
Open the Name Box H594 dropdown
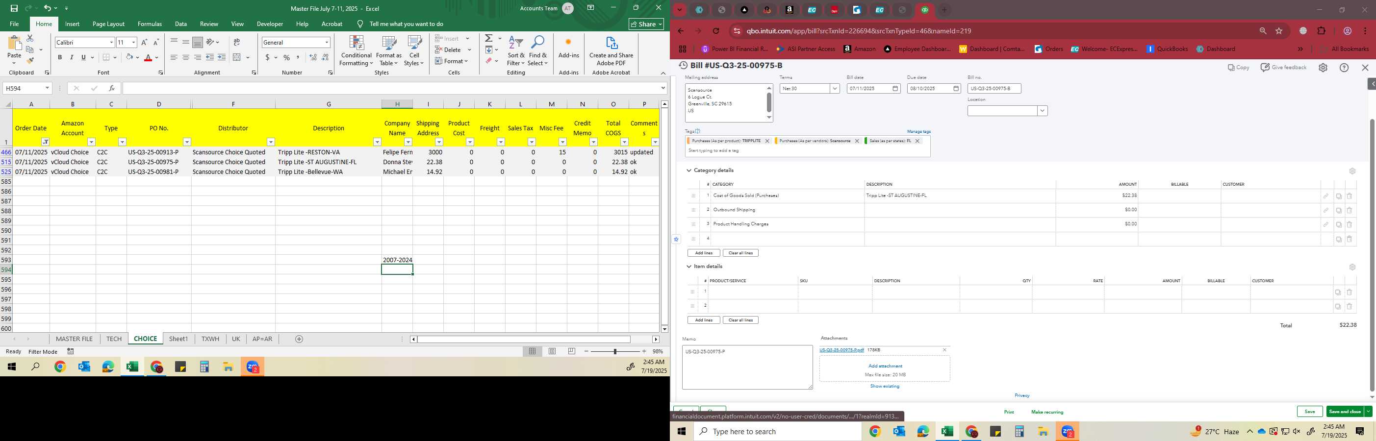[x=47, y=88]
